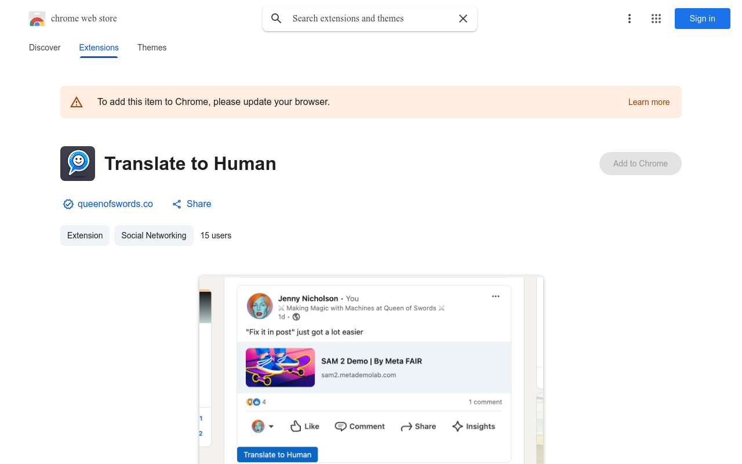Focus the Search extensions and themes field
742x464 pixels.
tap(371, 19)
